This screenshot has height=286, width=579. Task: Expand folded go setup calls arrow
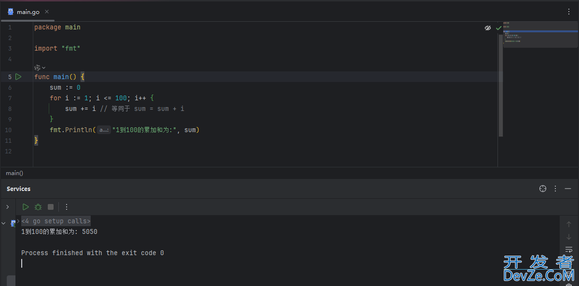tap(18, 221)
